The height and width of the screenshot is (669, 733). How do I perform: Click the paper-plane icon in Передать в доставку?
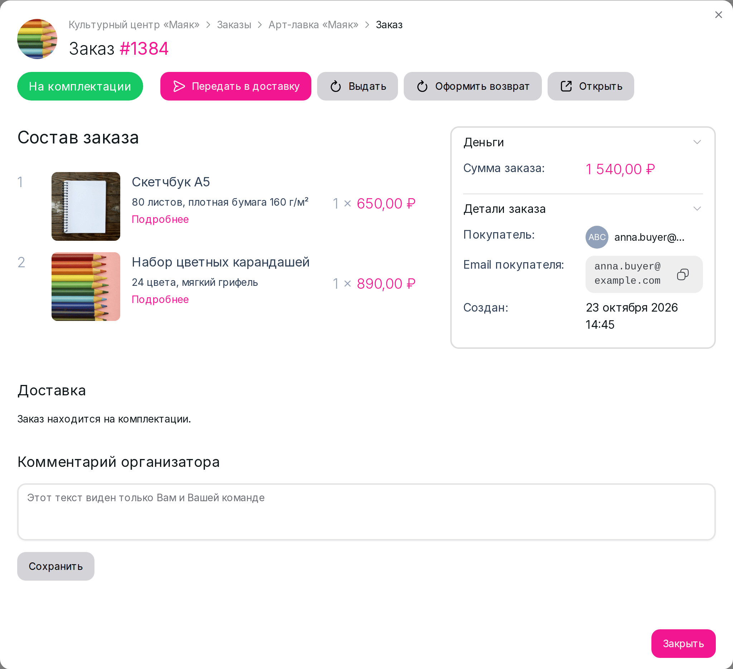(x=179, y=86)
